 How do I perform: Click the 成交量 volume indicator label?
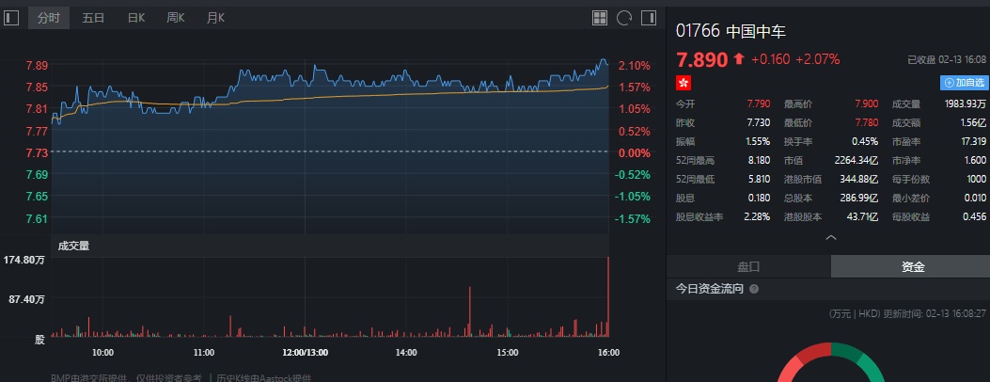73,246
